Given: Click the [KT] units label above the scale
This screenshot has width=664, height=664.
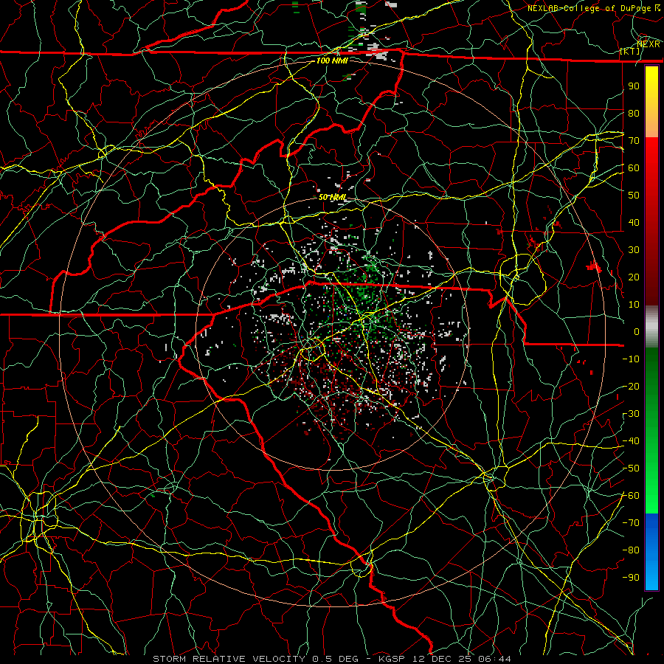Looking at the screenshot, I should [x=630, y=51].
